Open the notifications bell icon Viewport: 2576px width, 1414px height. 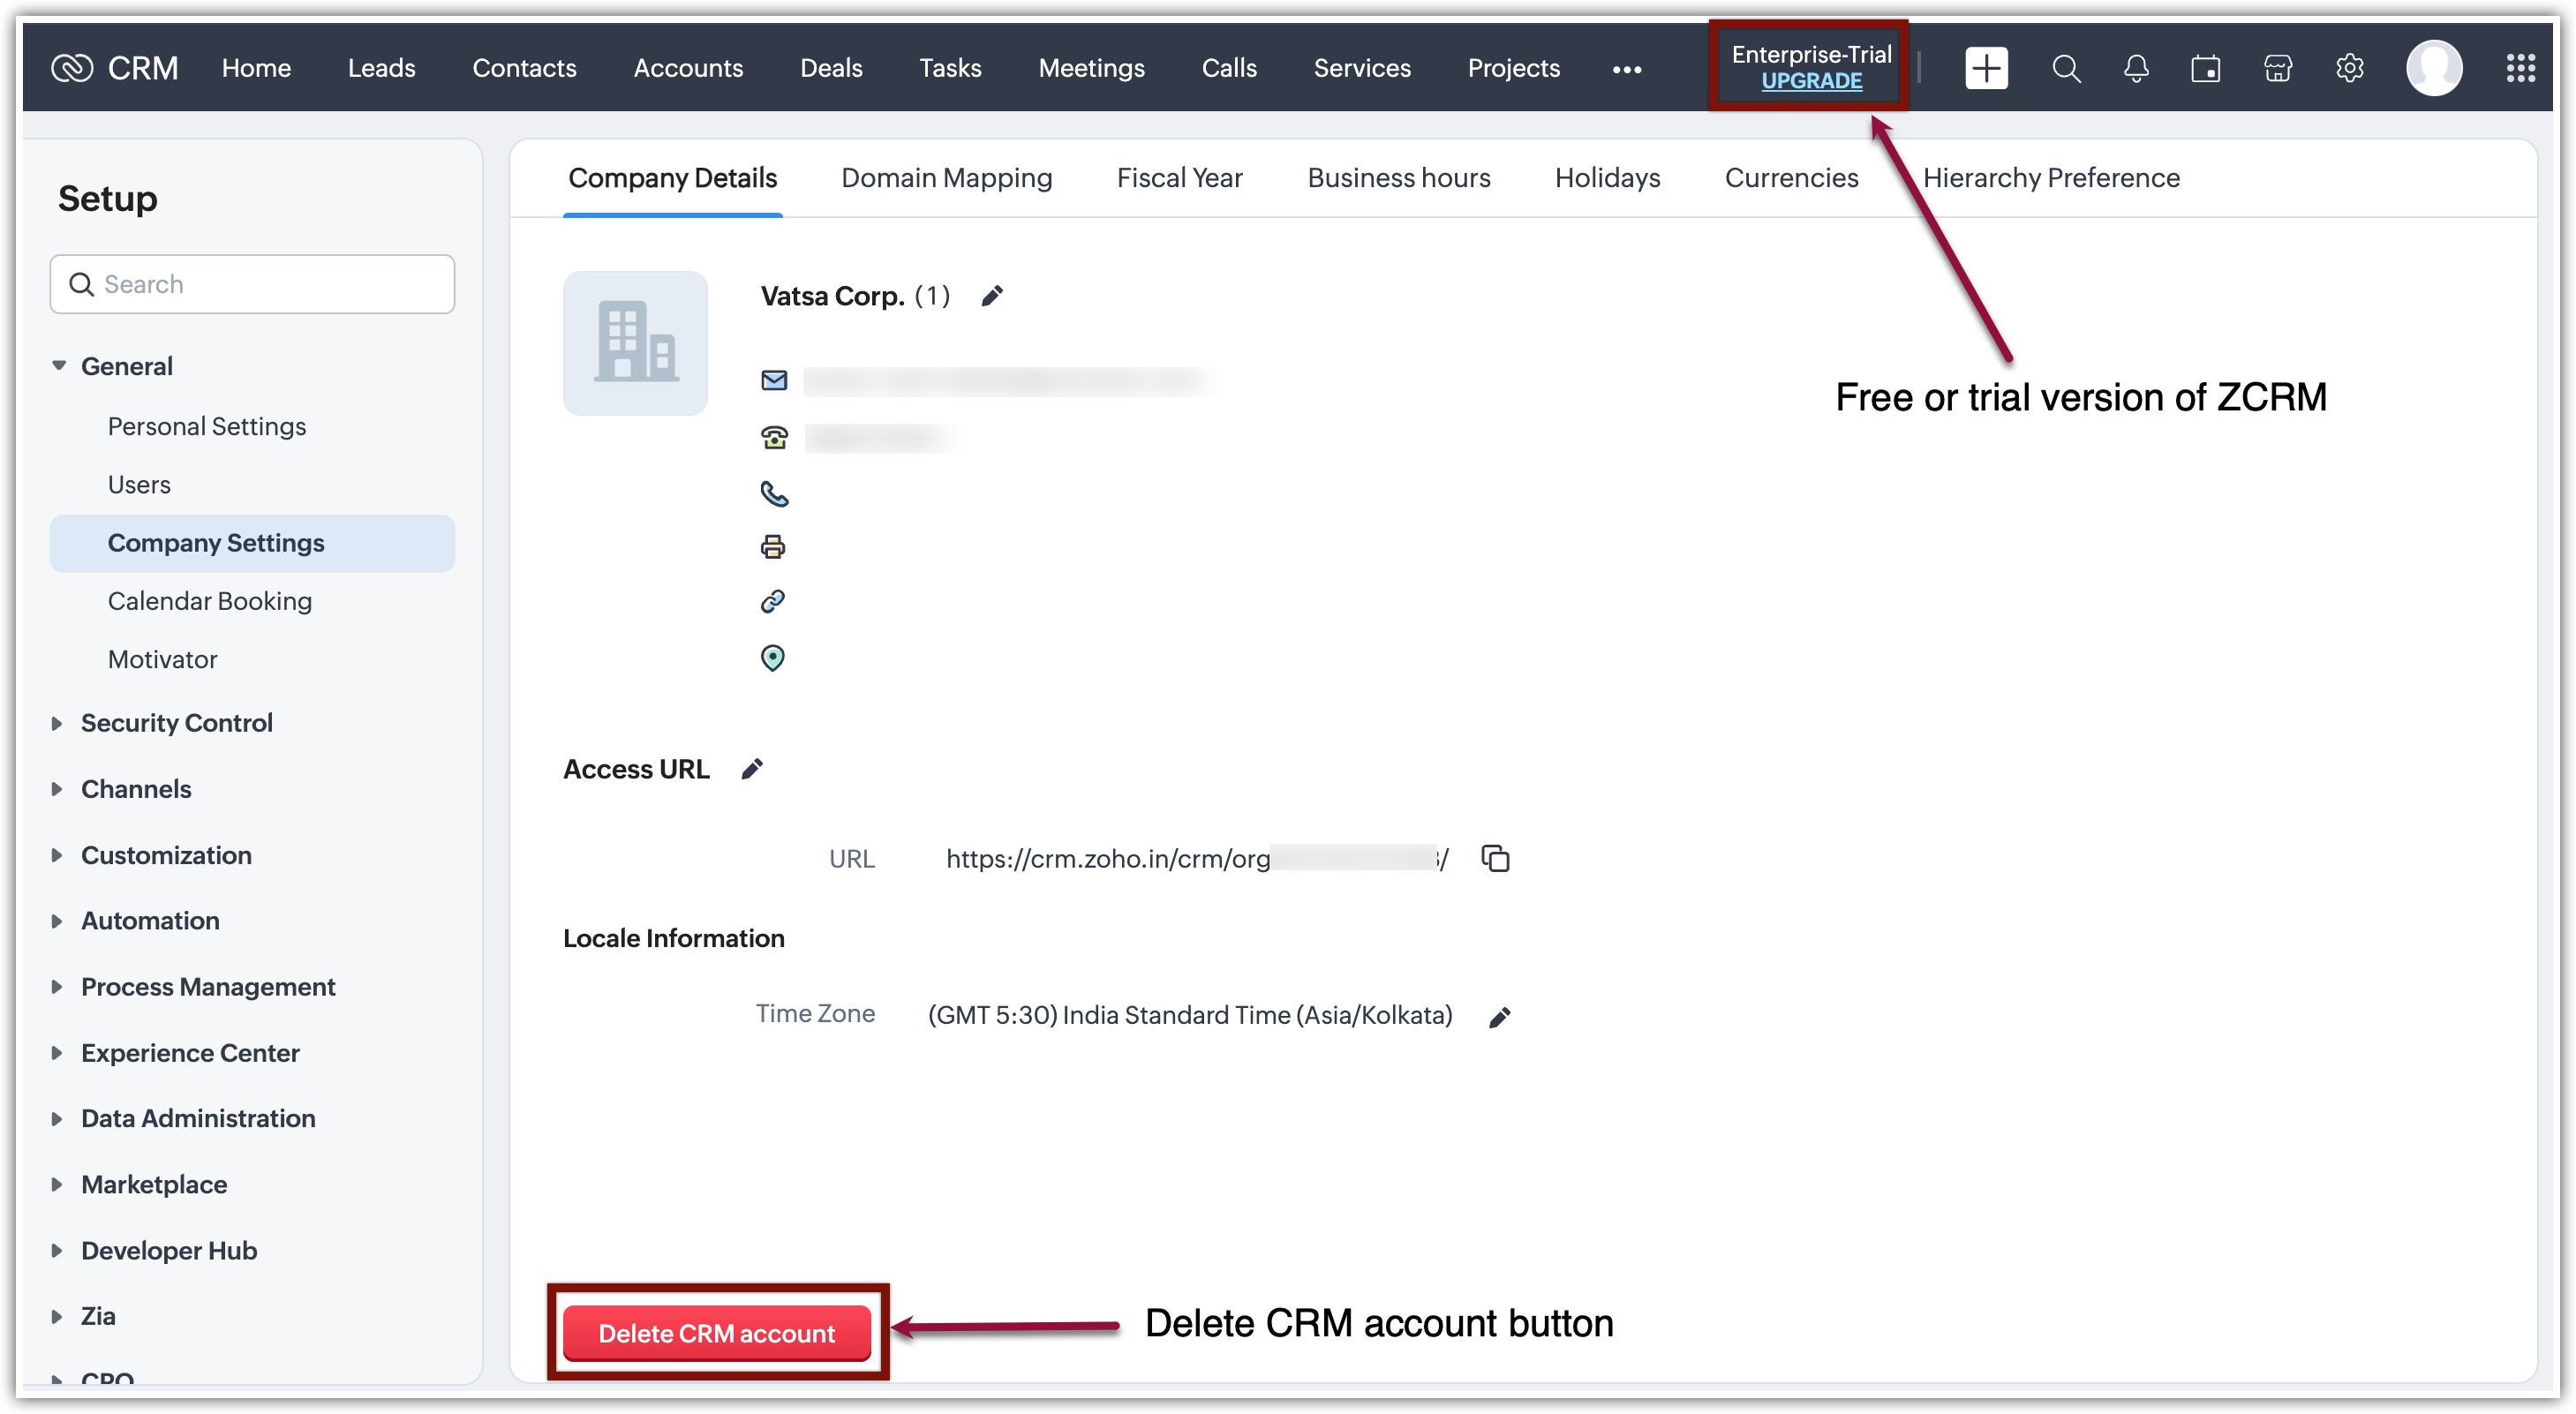coord(2135,68)
